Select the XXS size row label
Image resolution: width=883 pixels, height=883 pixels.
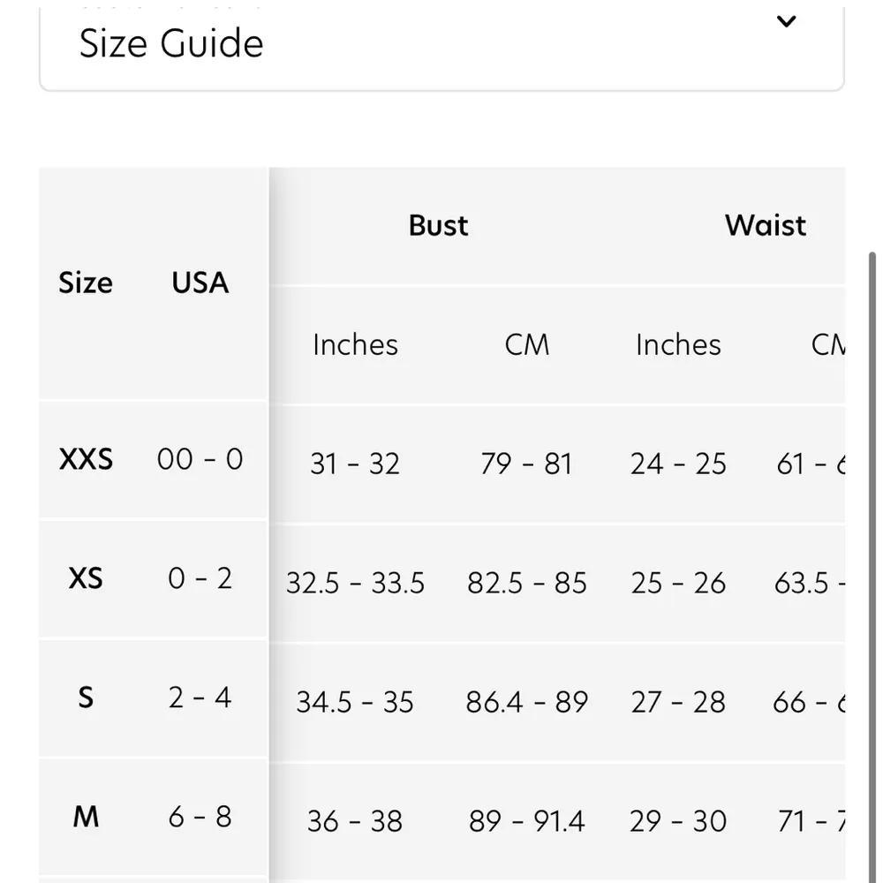(86, 460)
